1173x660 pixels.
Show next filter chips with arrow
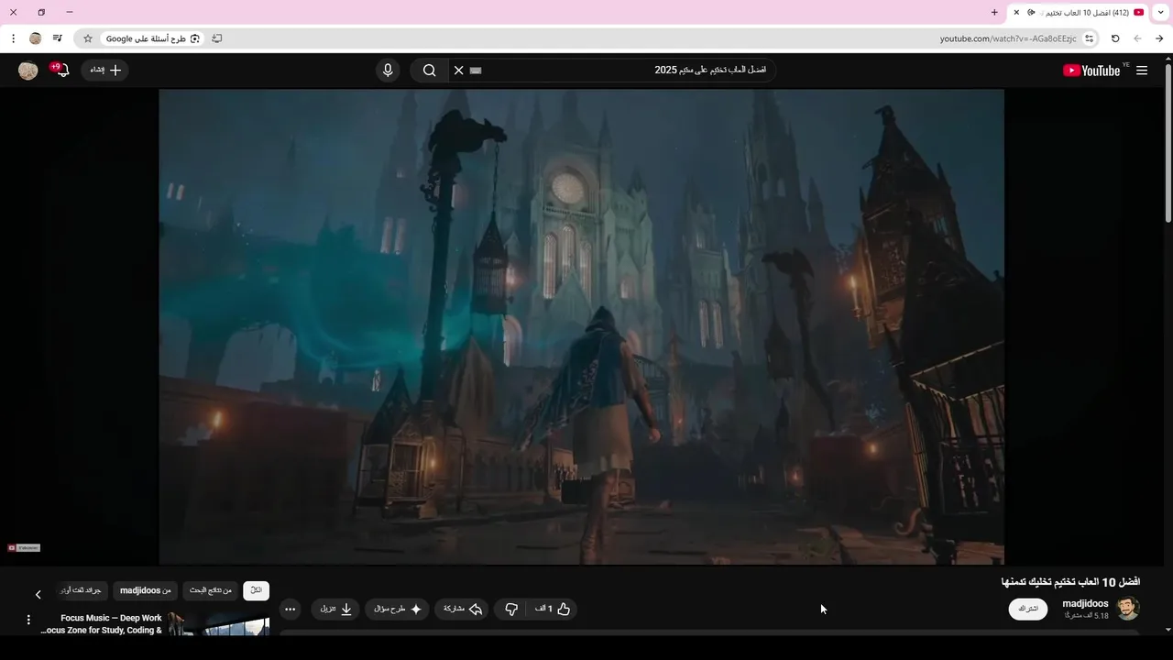(x=38, y=594)
